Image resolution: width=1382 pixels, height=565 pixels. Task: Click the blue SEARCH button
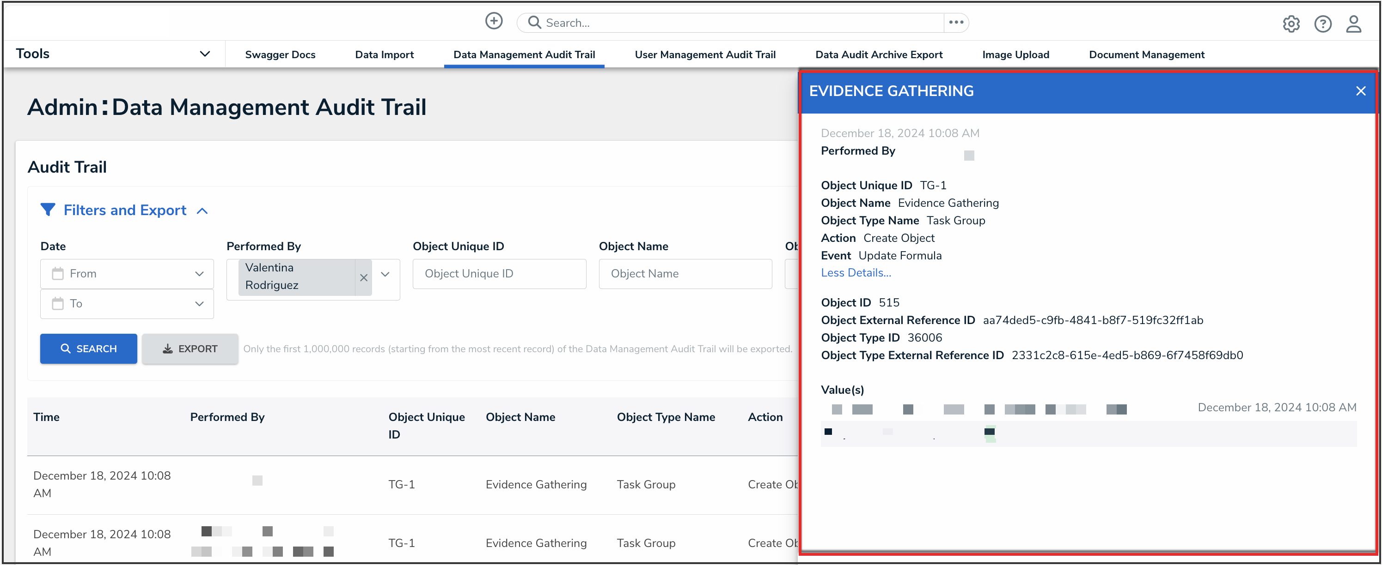pos(89,349)
